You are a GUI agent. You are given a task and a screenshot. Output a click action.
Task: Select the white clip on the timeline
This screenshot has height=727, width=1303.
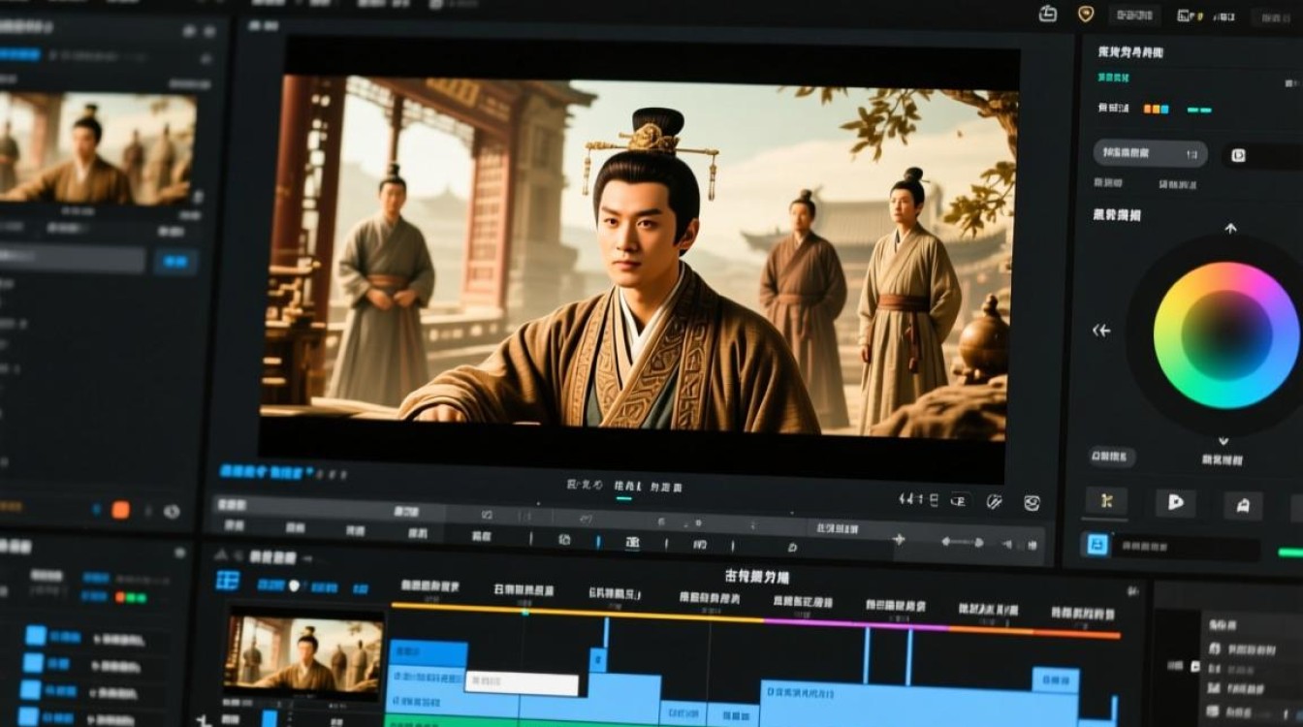click(x=522, y=683)
